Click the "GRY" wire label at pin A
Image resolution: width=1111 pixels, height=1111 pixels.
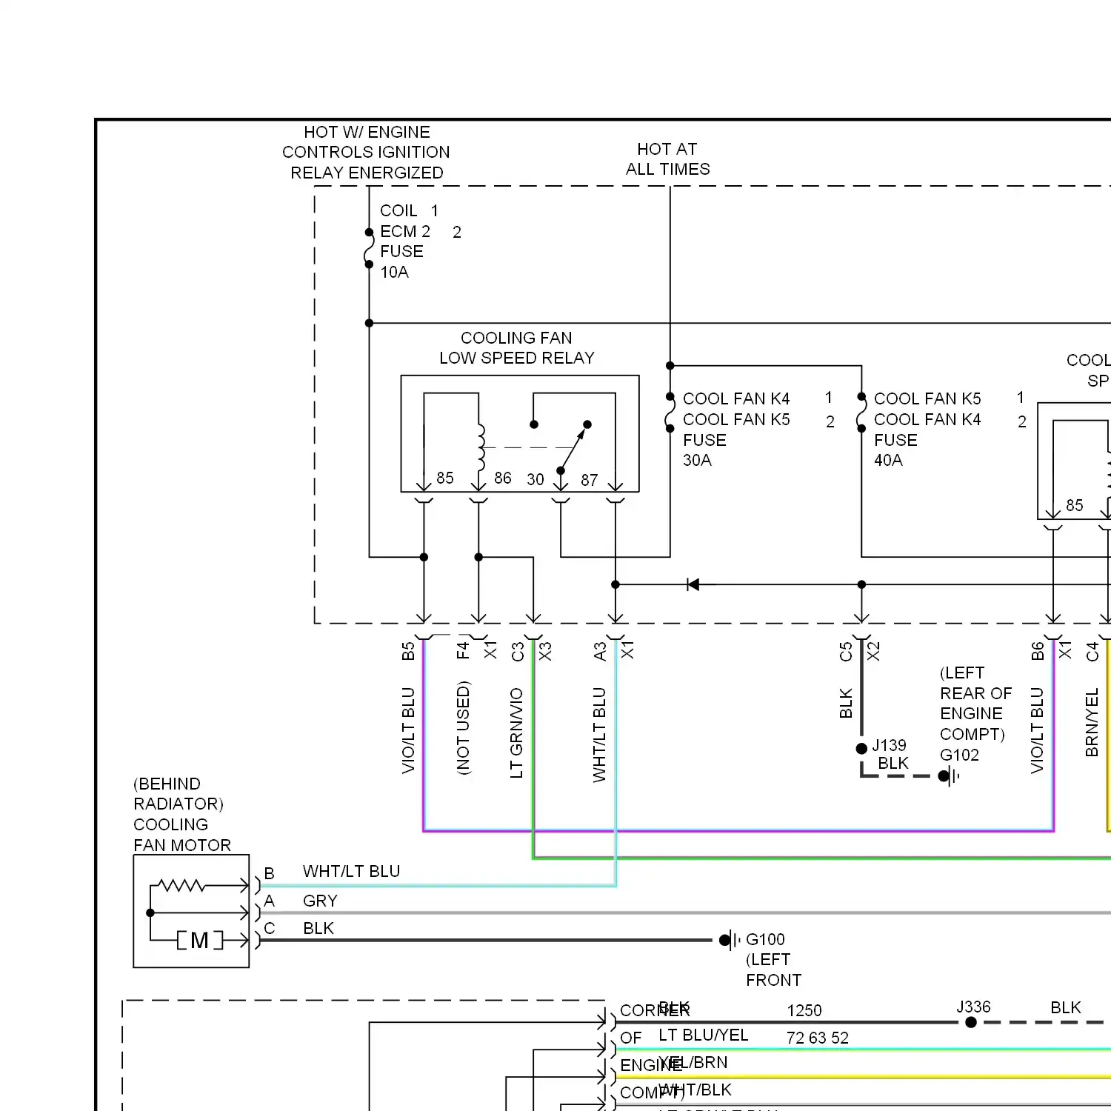(x=320, y=901)
